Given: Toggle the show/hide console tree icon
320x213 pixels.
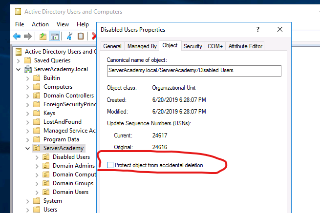Looking at the screenshot, I should (55, 37).
